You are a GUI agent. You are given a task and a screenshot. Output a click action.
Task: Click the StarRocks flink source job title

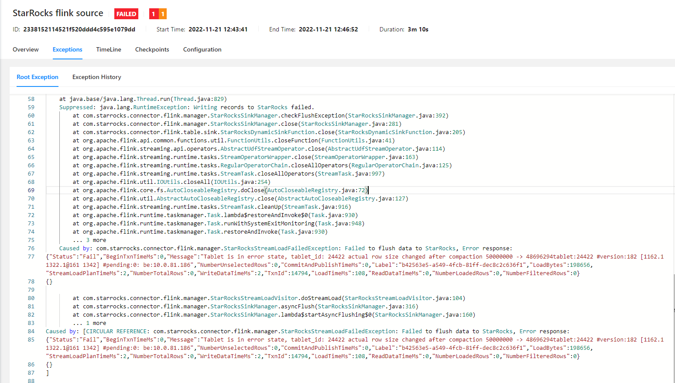tap(58, 13)
